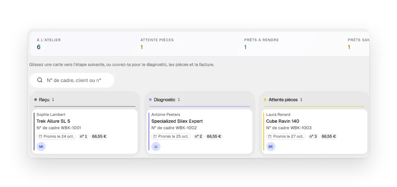Screen dimensions: 397x187
Task: Click the LI avatar on Antoine Peeters card
Action: [x=156, y=146]
